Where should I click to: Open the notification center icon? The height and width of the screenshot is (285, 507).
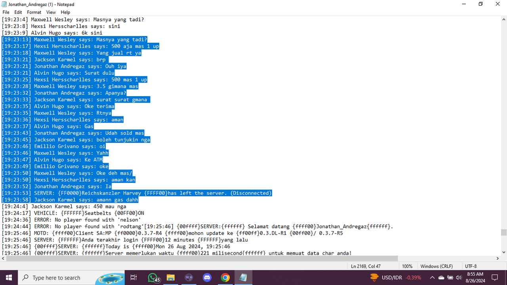(x=495, y=277)
